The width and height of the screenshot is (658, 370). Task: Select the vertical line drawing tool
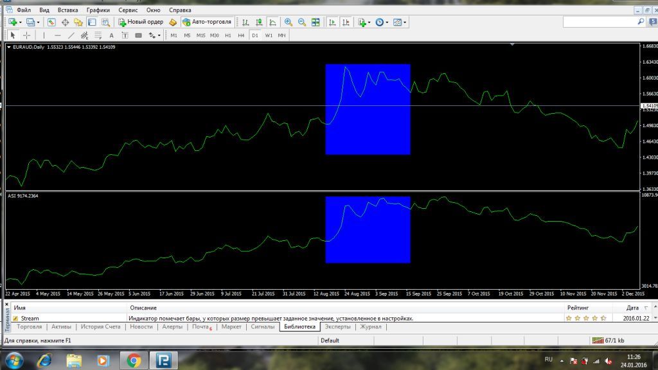[44, 35]
